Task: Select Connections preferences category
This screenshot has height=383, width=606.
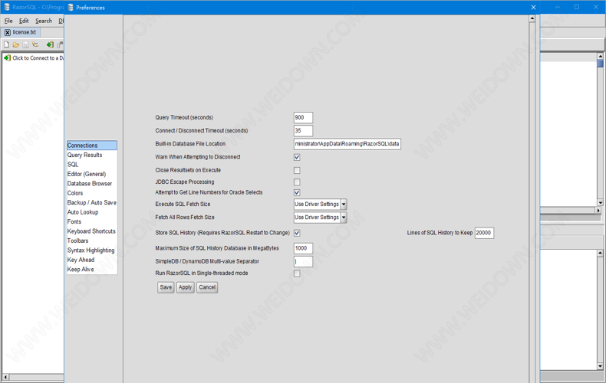Action: [x=91, y=146]
